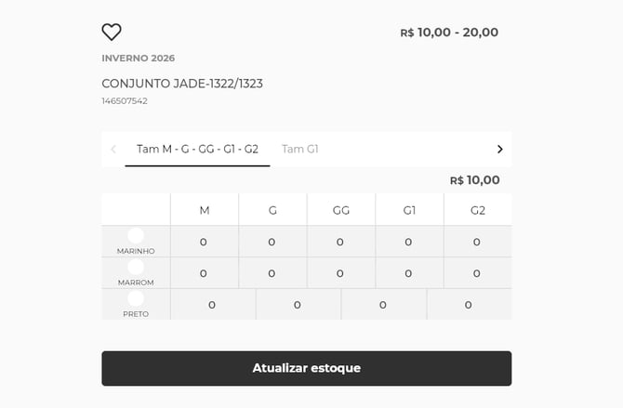The height and width of the screenshot is (408, 623).
Task: Click the heart favorite icon
Action: pyautogui.click(x=112, y=33)
